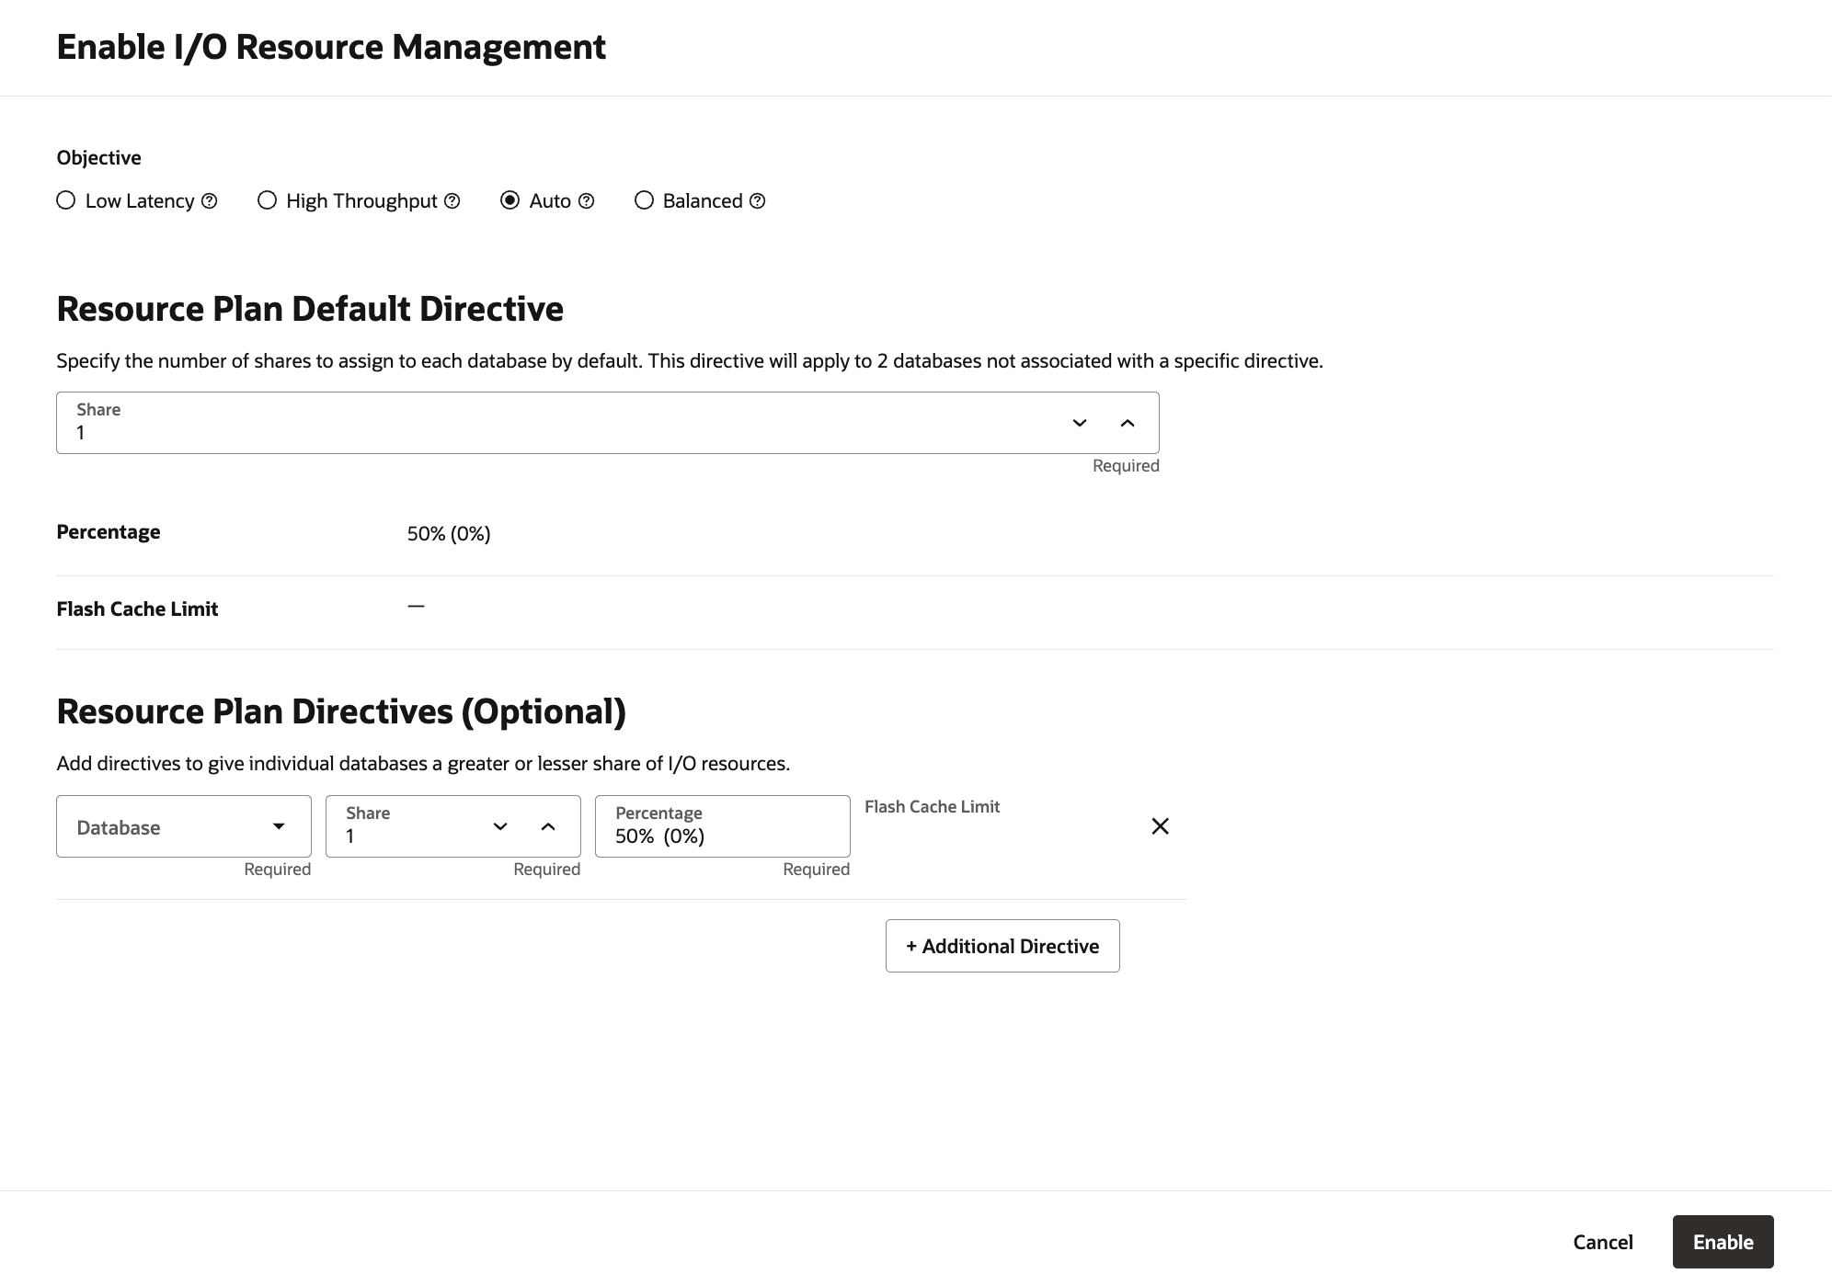Open help for High Throughput objective
1832x1274 pixels.
[452, 200]
